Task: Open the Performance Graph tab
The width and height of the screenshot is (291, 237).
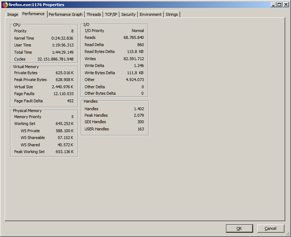Action: (x=65, y=14)
